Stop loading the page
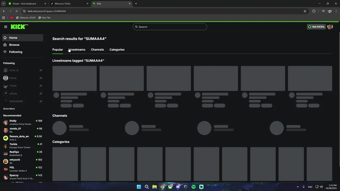The width and height of the screenshot is (340, 191). [16, 11]
